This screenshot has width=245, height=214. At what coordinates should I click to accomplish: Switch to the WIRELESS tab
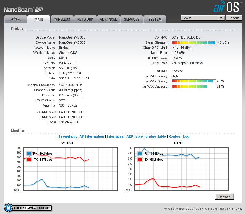(62, 19)
